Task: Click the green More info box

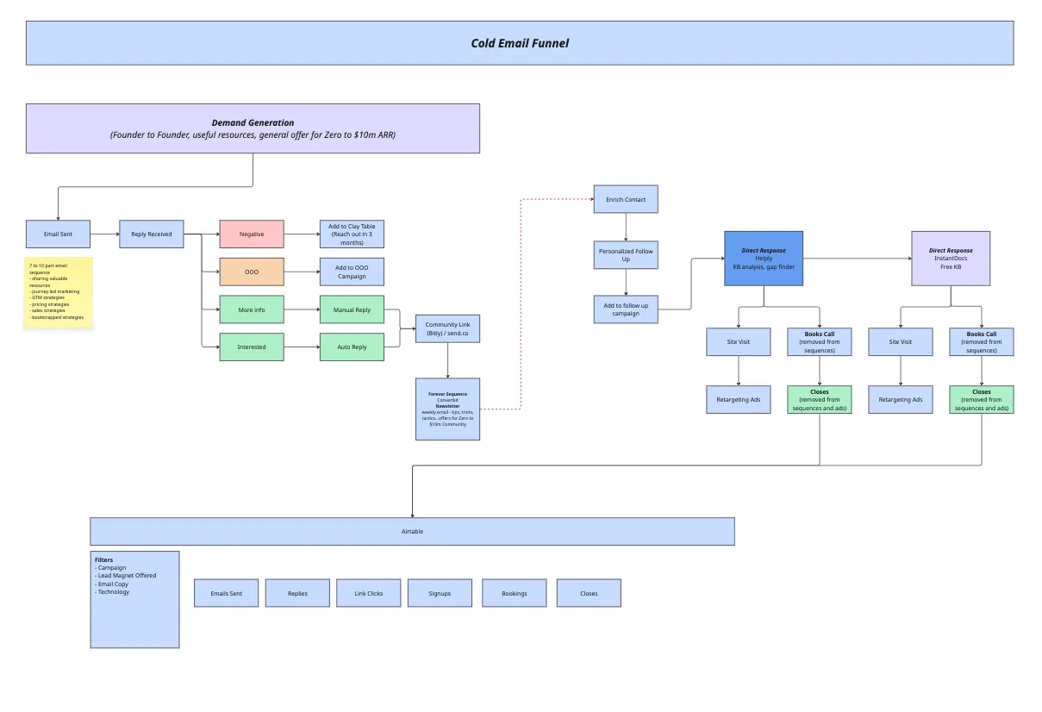Action: click(252, 309)
